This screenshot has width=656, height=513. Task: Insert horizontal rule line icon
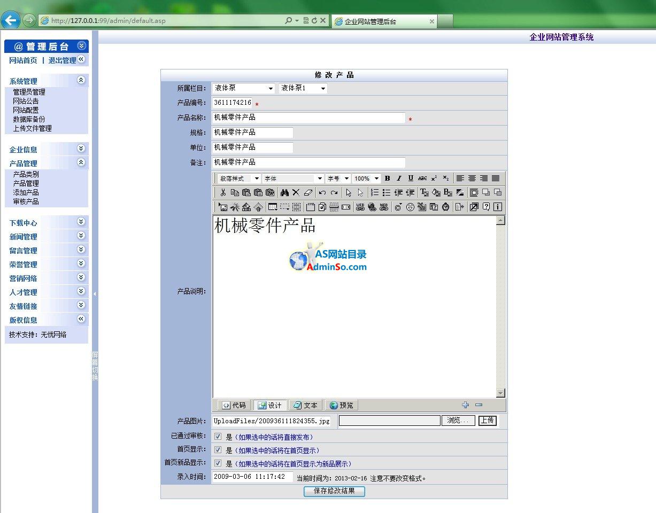point(334,207)
